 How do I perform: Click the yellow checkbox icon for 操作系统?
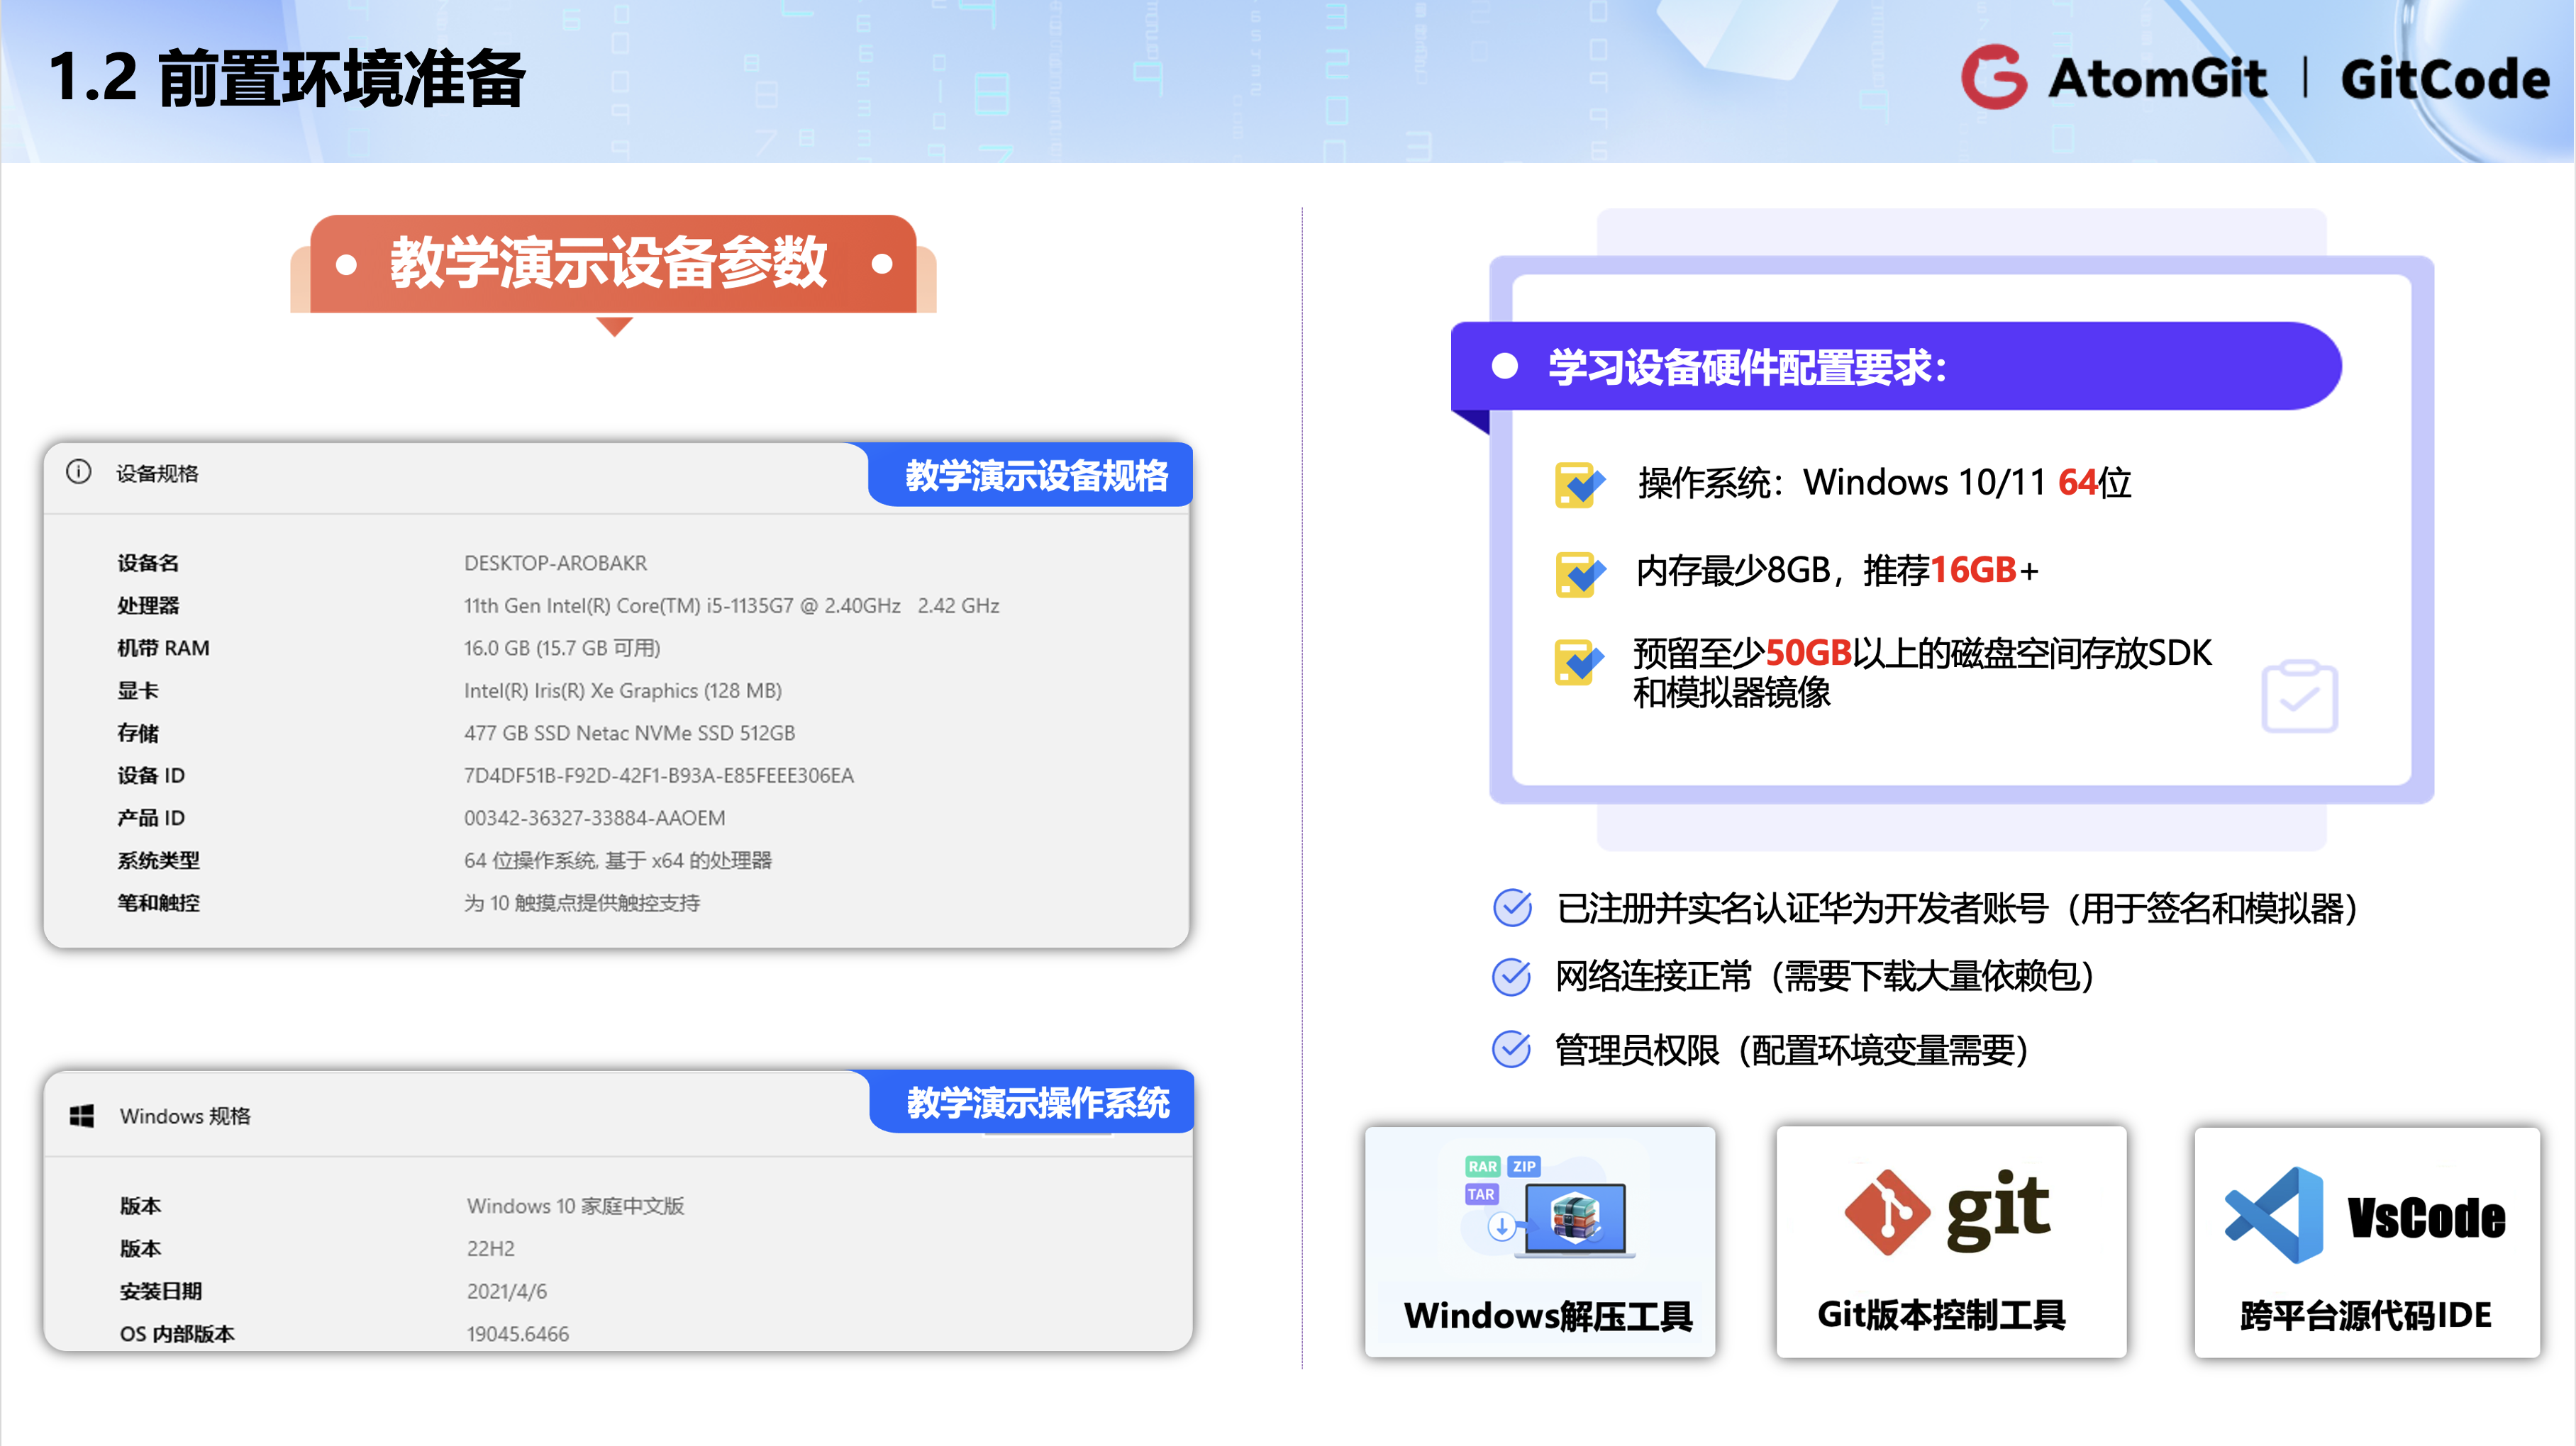(1579, 483)
